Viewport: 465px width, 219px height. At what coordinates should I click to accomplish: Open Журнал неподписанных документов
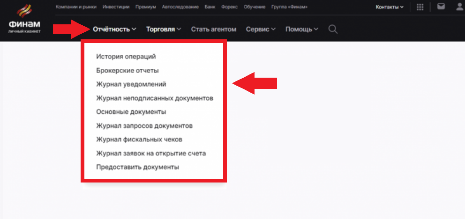155,98
